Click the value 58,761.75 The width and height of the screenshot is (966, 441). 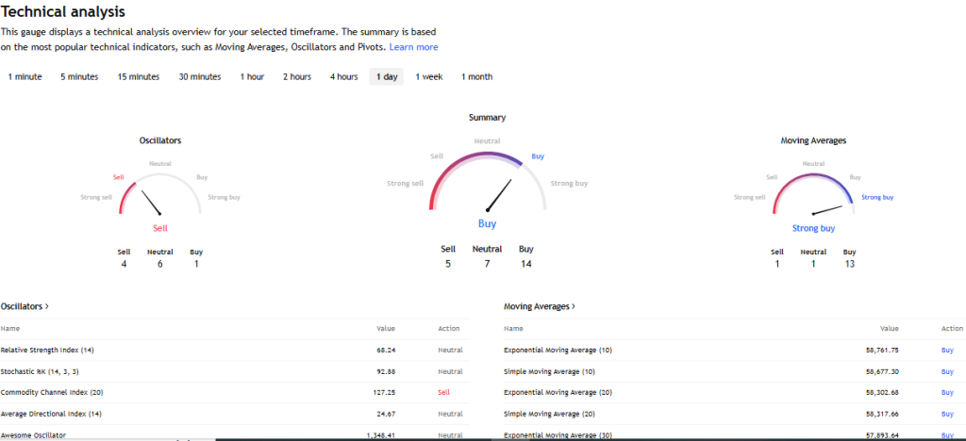pos(882,350)
